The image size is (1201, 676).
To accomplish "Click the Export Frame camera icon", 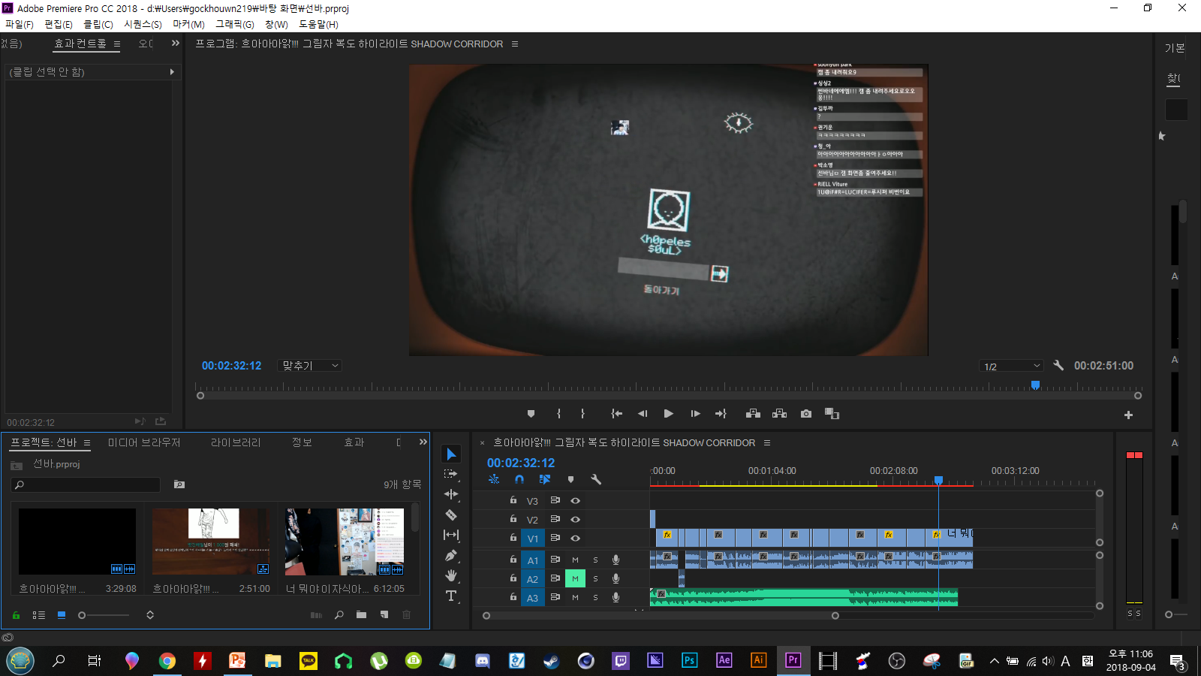I will click(806, 414).
